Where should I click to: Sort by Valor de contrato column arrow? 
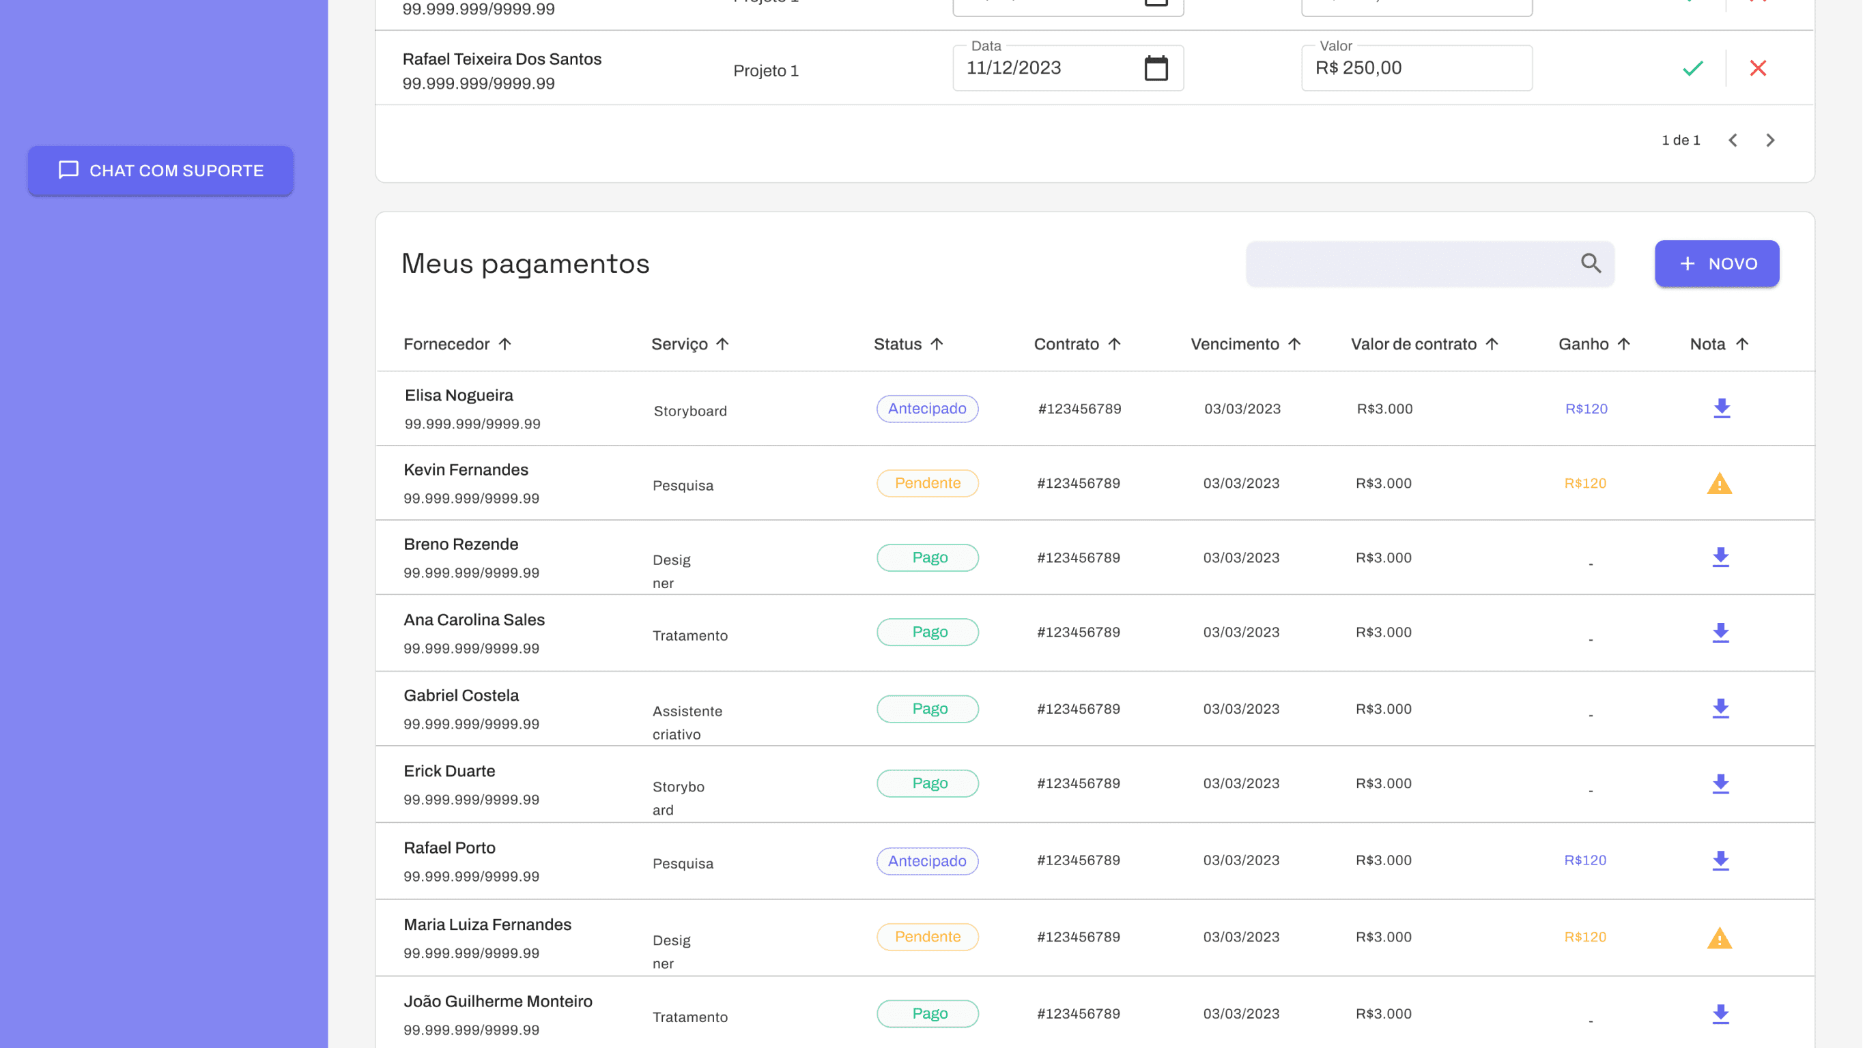pyautogui.click(x=1492, y=344)
